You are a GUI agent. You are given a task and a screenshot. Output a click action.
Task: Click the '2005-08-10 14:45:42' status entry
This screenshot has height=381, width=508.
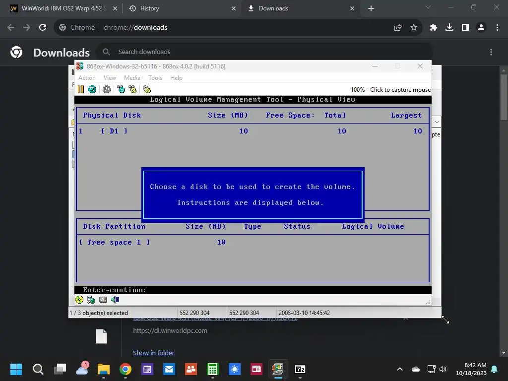point(304,313)
